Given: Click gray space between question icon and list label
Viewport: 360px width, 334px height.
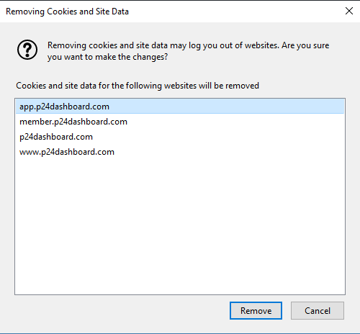Looking at the screenshot, I should point(27,71).
